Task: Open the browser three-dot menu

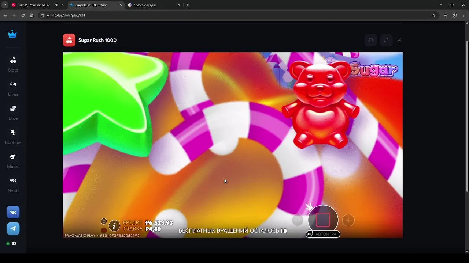Action: tap(463, 15)
